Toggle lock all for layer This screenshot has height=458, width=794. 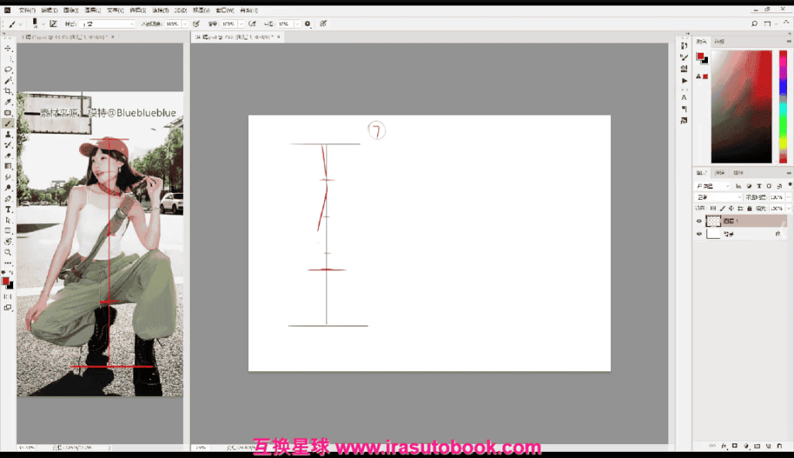(x=750, y=208)
